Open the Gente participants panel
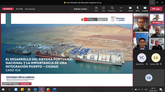165x92 pixels. 96,9
